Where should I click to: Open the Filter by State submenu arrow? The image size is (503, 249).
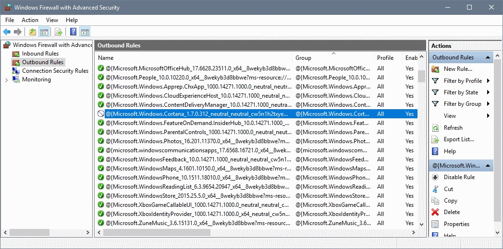coord(489,92)
